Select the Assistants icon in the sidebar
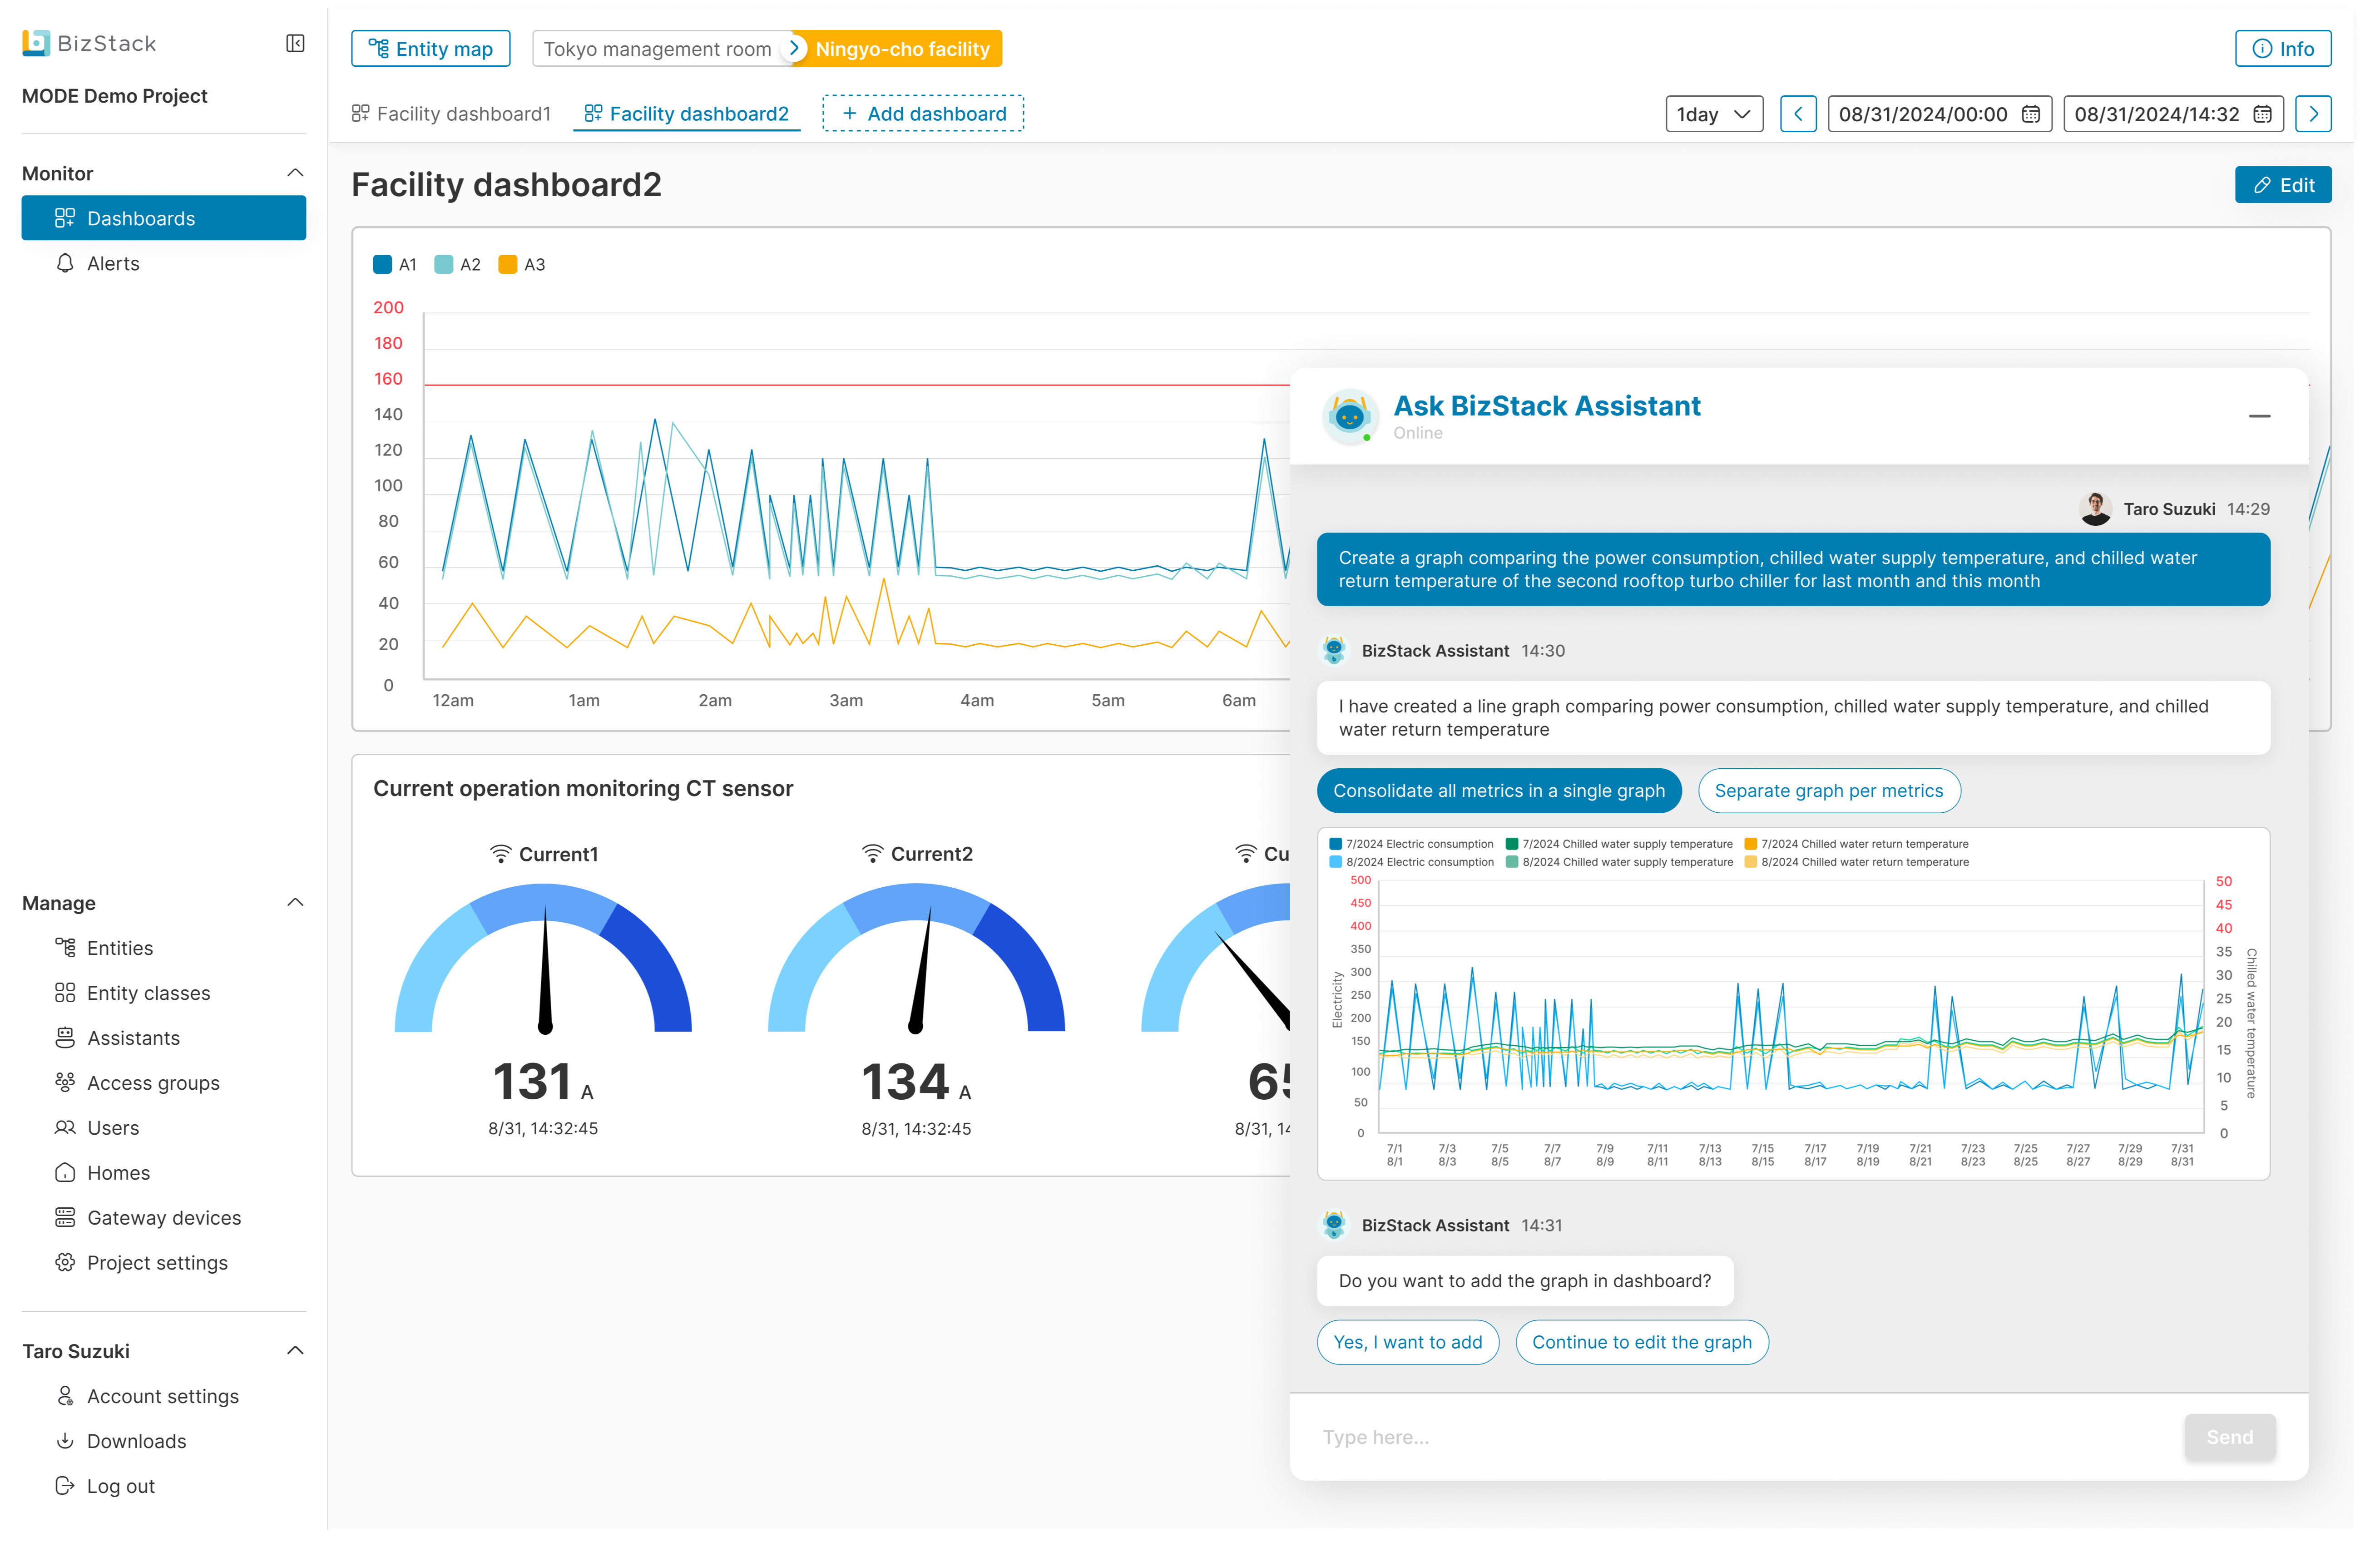The height and width of the screenshot is (1542, 2380). click(x=66, y=1037)
